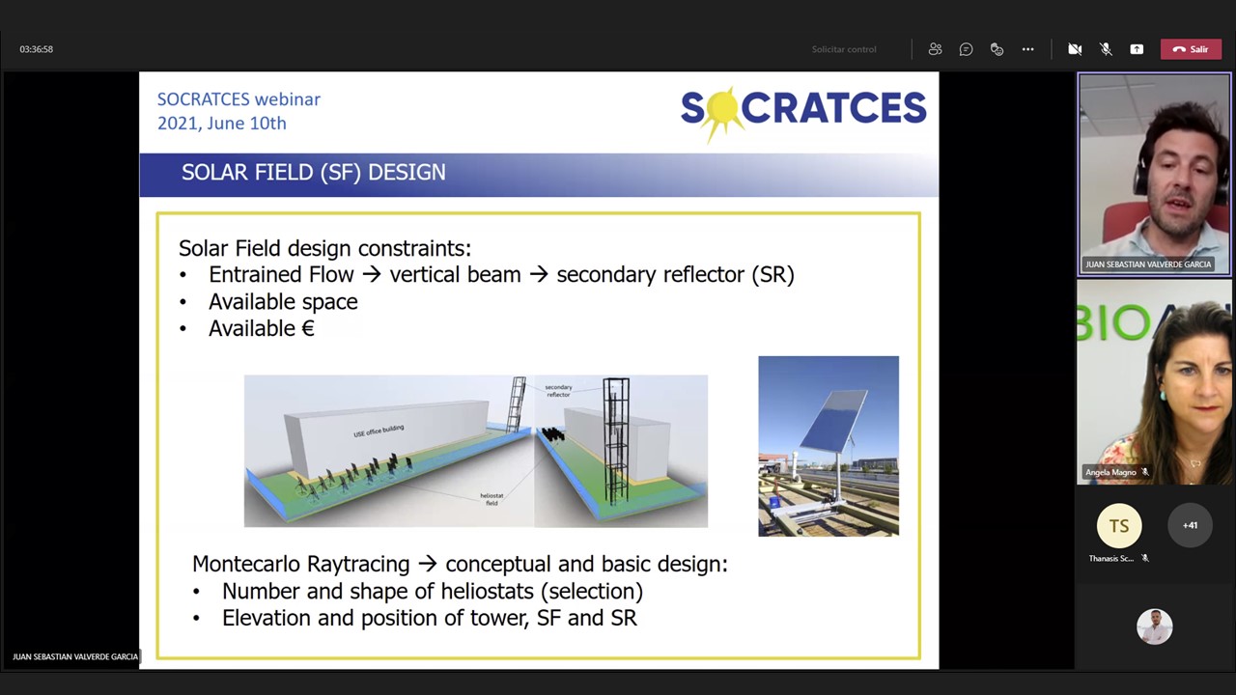
Task: Click Solicitar control to request control
Action: (843, 49)
